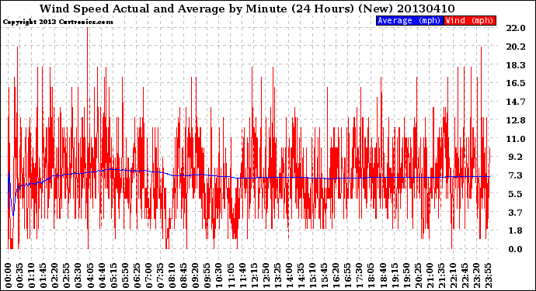536x291 pixels.
Task: Click the 00:00 time label
Action: click(9, 275)
